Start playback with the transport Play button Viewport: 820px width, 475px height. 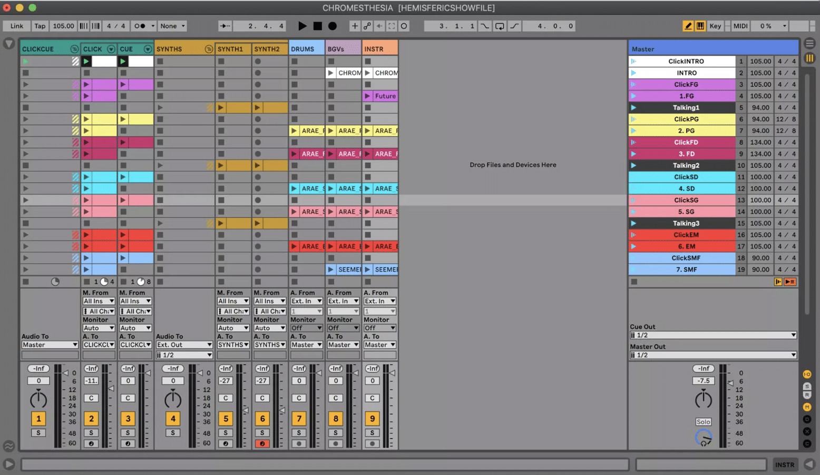pyautogui.click(x=302, y=26)
